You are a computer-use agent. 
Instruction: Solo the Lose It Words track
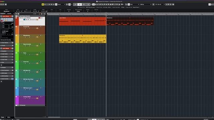tap(22, 18)
